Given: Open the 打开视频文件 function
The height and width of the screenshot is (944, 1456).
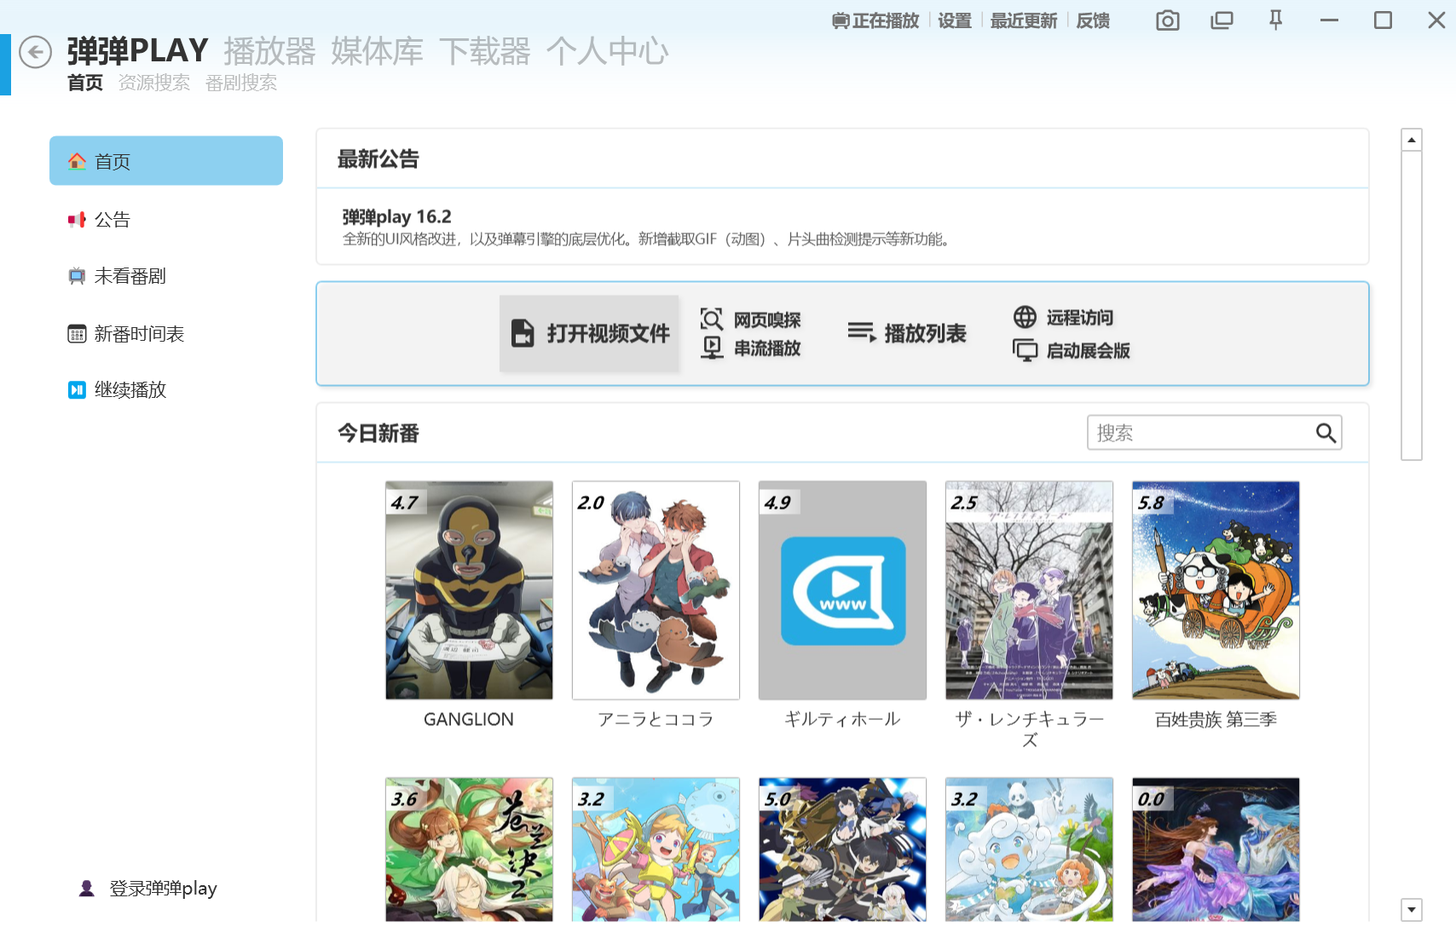Looking at the screenshot, I should click(x=589, y=334).
